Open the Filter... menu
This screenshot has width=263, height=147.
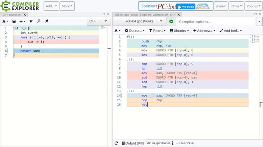point(157,31)
